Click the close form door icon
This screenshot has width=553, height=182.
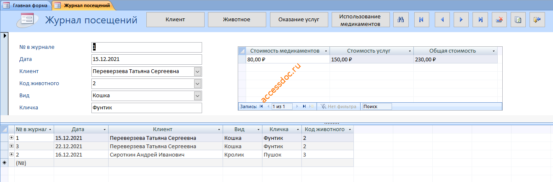coord(537,20)
